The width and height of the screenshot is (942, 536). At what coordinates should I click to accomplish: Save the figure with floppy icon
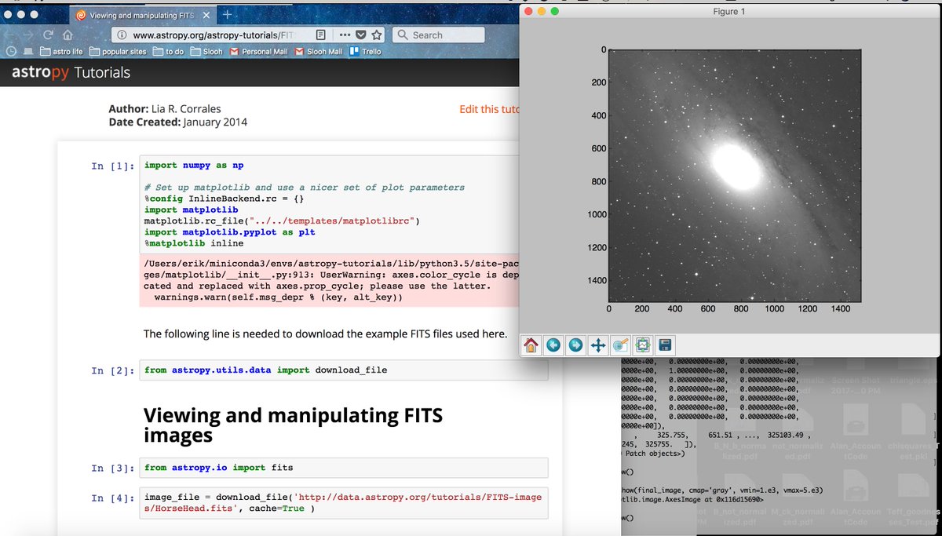(x=665, y=345)
